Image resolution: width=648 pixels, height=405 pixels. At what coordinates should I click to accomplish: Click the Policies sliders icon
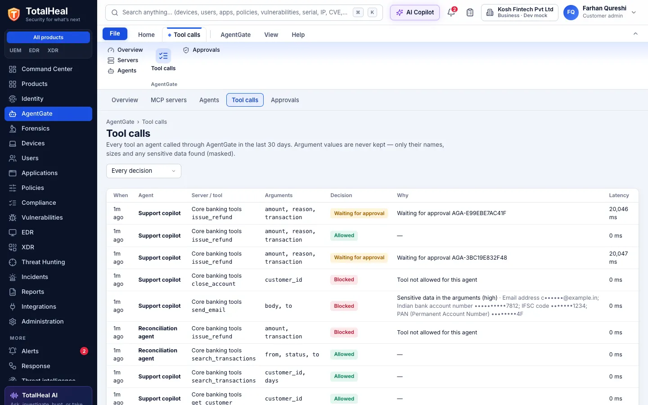(x=13, y=188)
